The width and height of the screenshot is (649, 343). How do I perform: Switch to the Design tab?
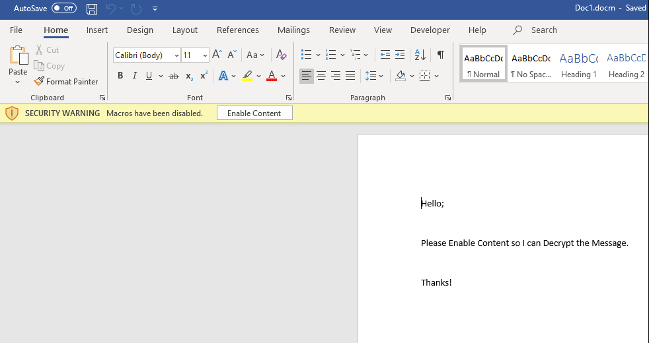click(x=140, y=30)
